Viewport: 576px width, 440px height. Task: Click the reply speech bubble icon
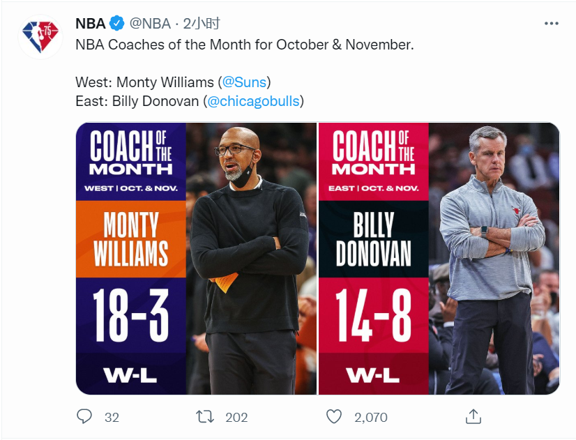click(84, 416)
